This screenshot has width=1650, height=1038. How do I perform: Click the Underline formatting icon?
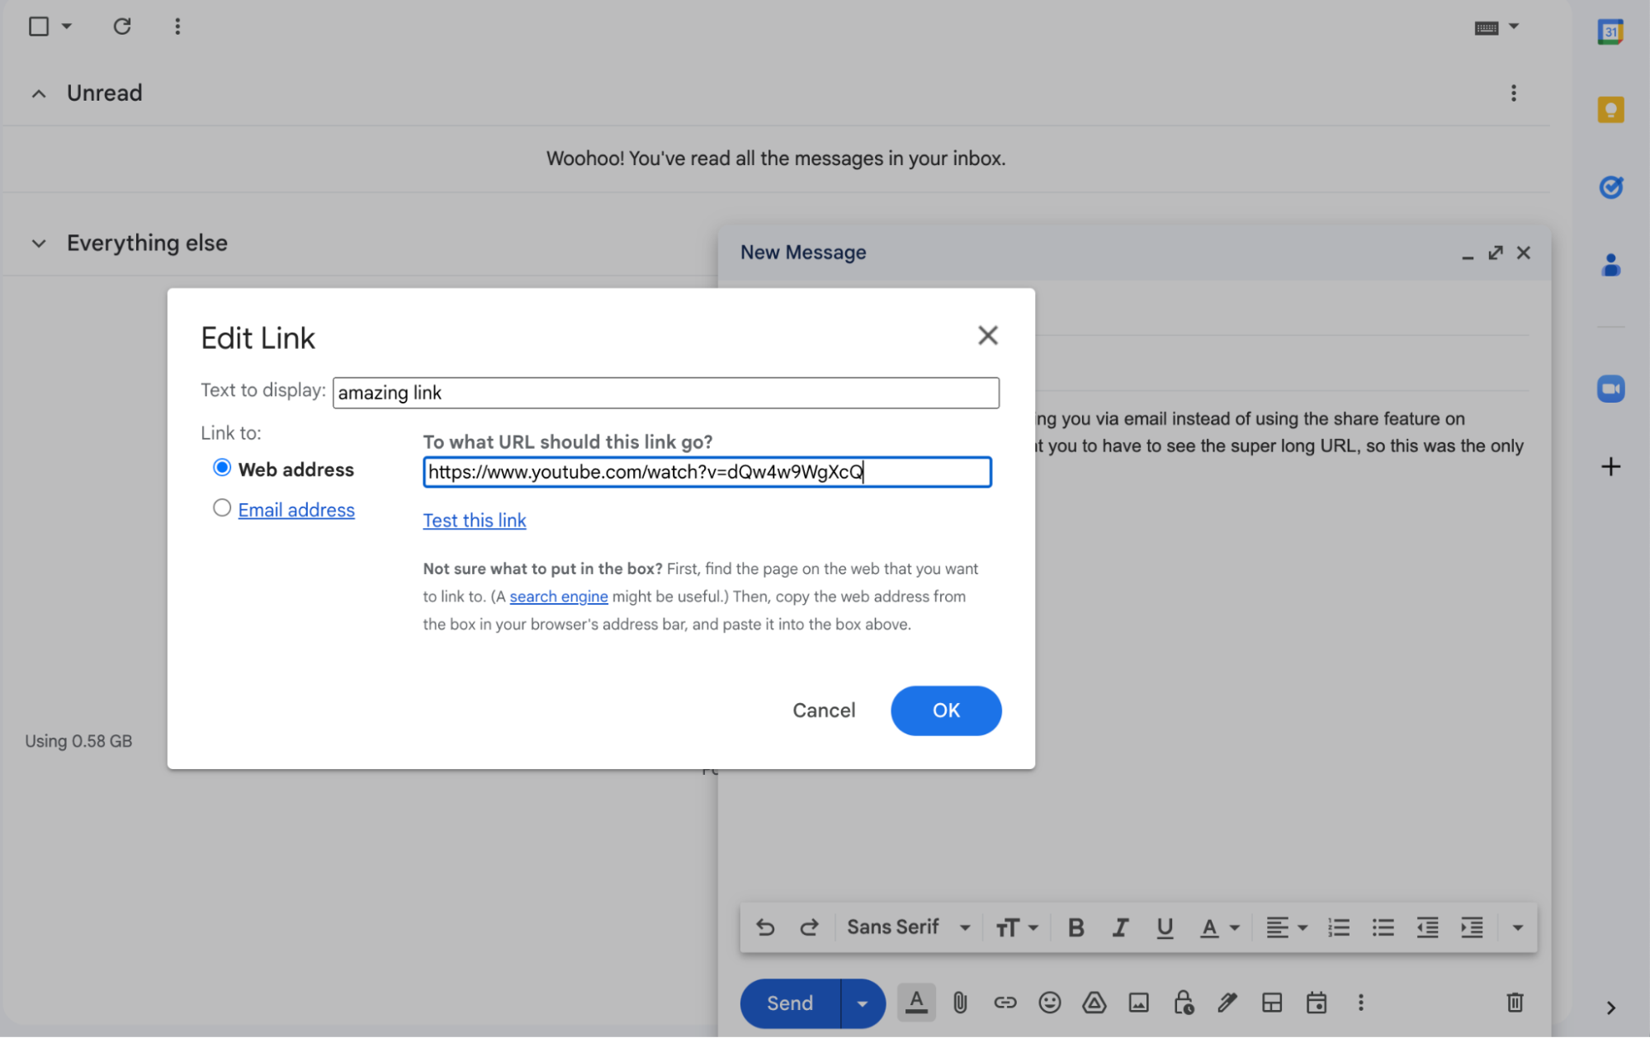(1165, 927)
